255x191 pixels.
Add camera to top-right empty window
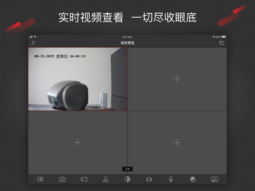click(177, 79)
